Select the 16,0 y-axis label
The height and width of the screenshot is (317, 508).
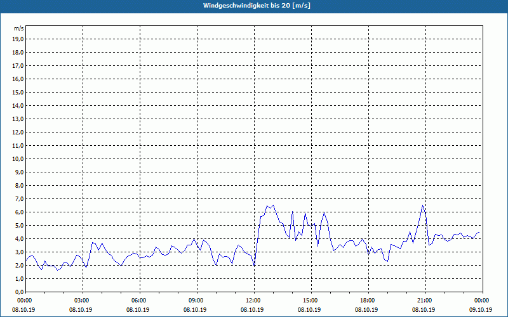[18, 79]
